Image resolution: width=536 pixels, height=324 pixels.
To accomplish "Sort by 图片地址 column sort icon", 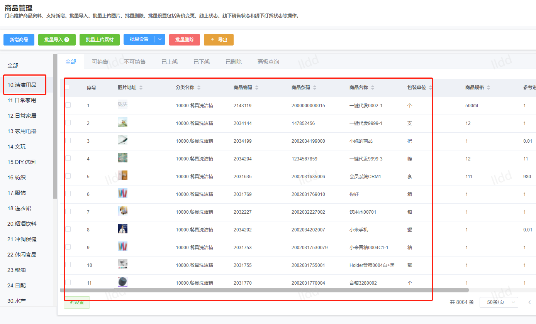I will (x=141, y=88).
